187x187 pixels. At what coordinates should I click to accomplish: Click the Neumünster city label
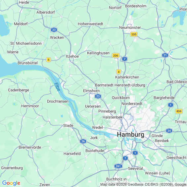[130, 27]
